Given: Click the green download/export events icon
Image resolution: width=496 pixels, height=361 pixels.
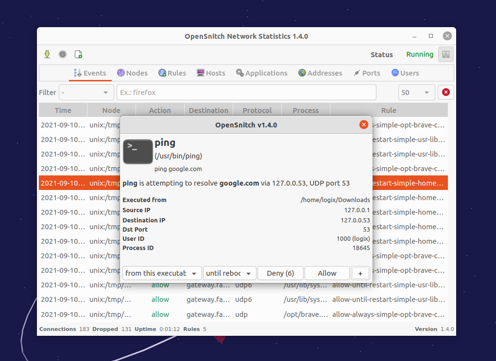Looking at the screenshot, I should click(x=47, y=54).
